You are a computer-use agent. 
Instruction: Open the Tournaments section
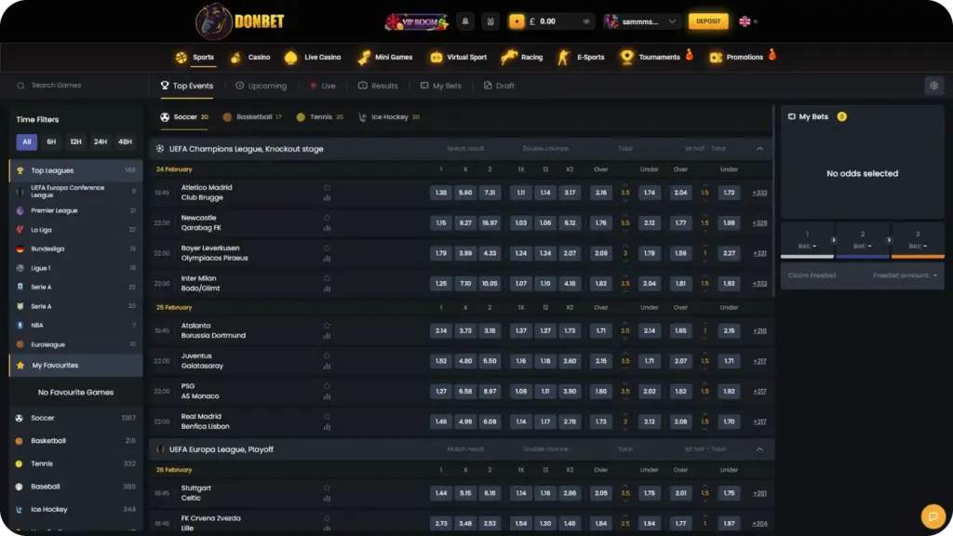[656, 57]
